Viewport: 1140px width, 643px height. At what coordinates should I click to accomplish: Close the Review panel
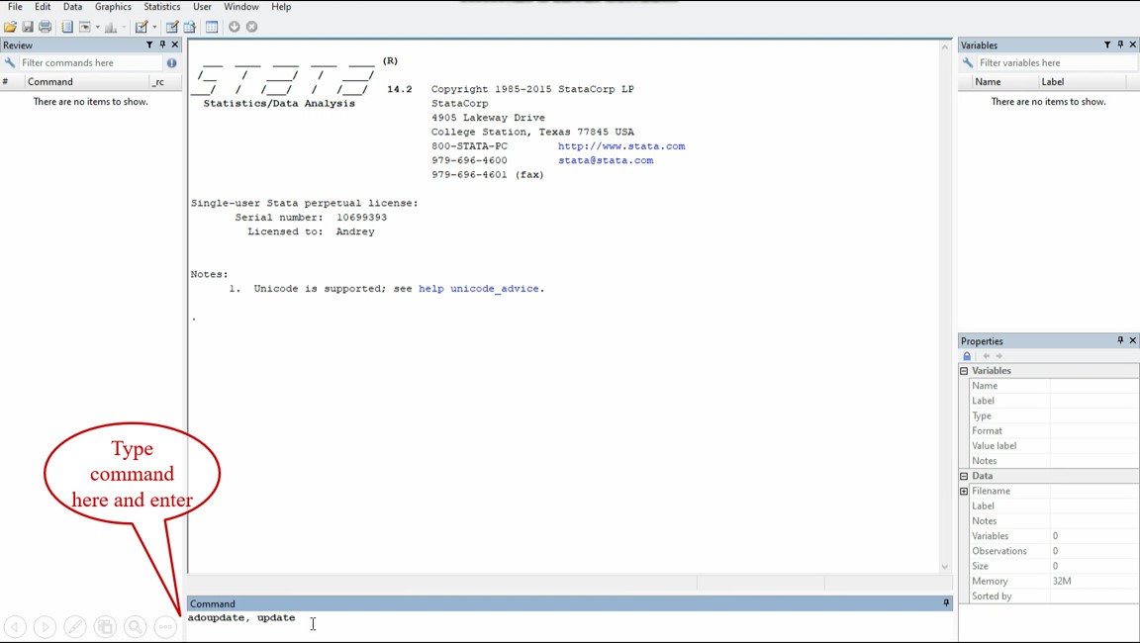(174, 46)
